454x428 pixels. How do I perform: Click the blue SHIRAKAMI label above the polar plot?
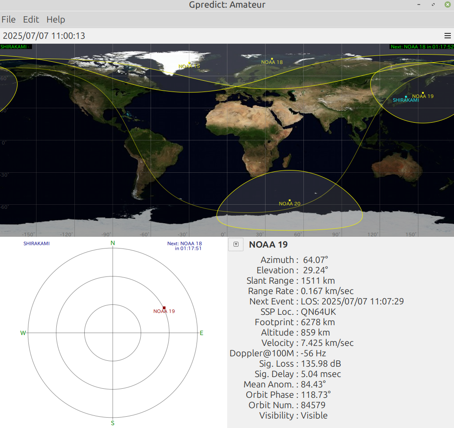tap(37, 244)
